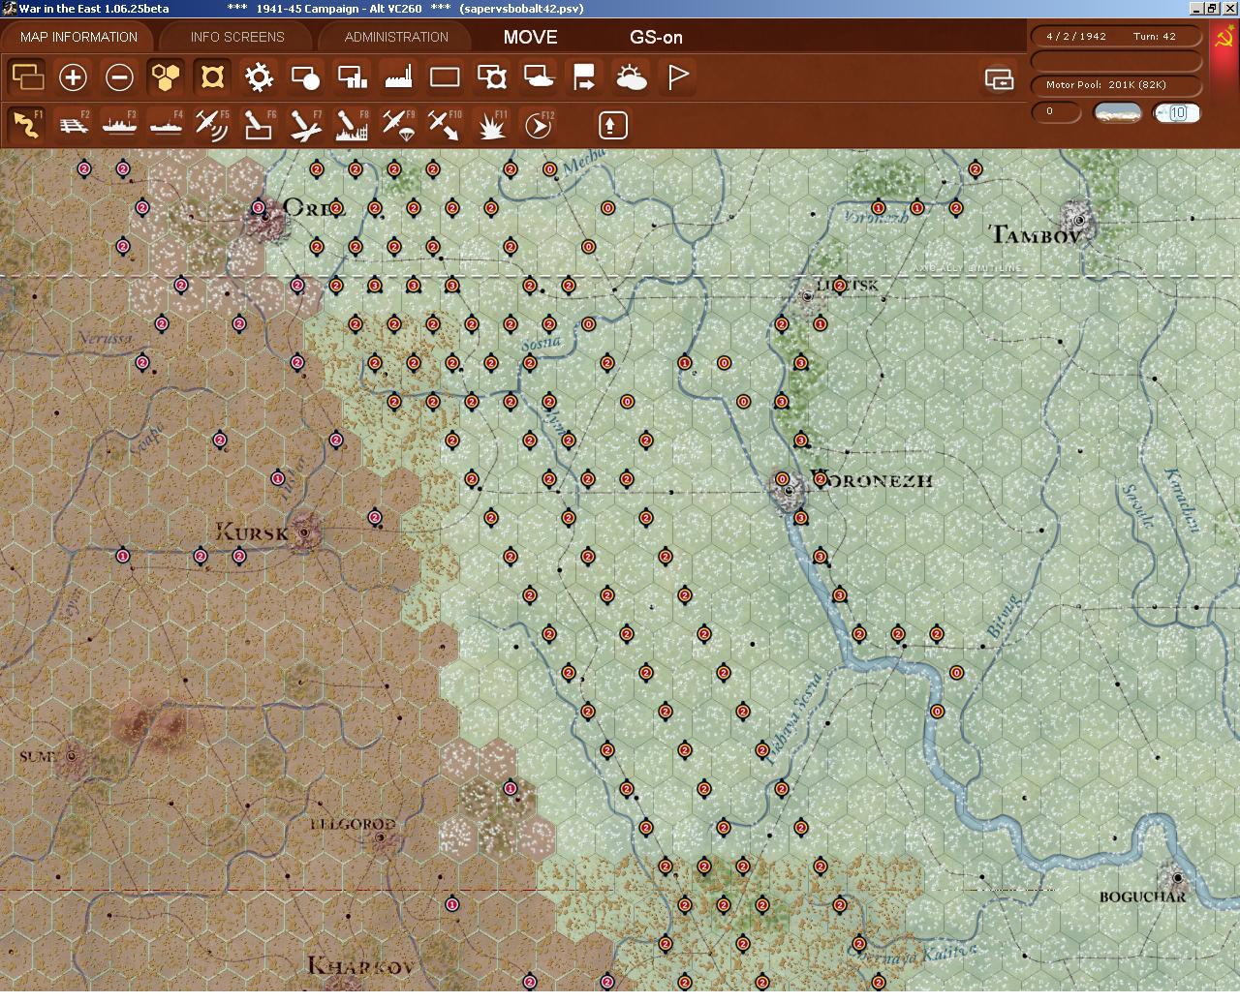
Task: Select F9 air transport mode
Action: [x=398, y=125]
